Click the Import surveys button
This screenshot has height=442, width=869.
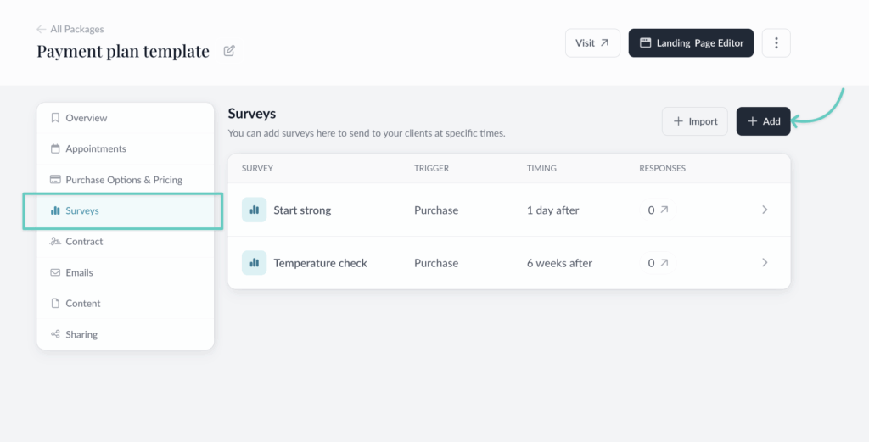(695, 121)
